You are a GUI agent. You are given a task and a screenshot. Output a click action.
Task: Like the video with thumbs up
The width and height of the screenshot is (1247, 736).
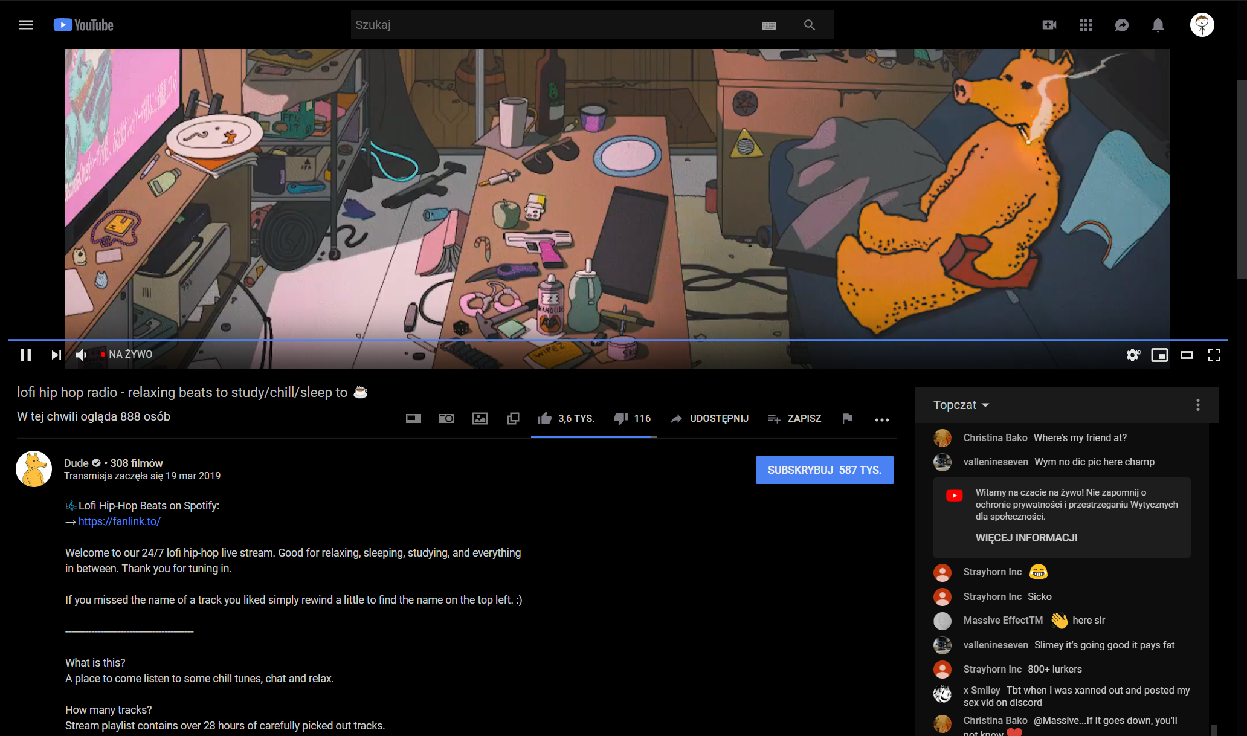pos(545,418)
